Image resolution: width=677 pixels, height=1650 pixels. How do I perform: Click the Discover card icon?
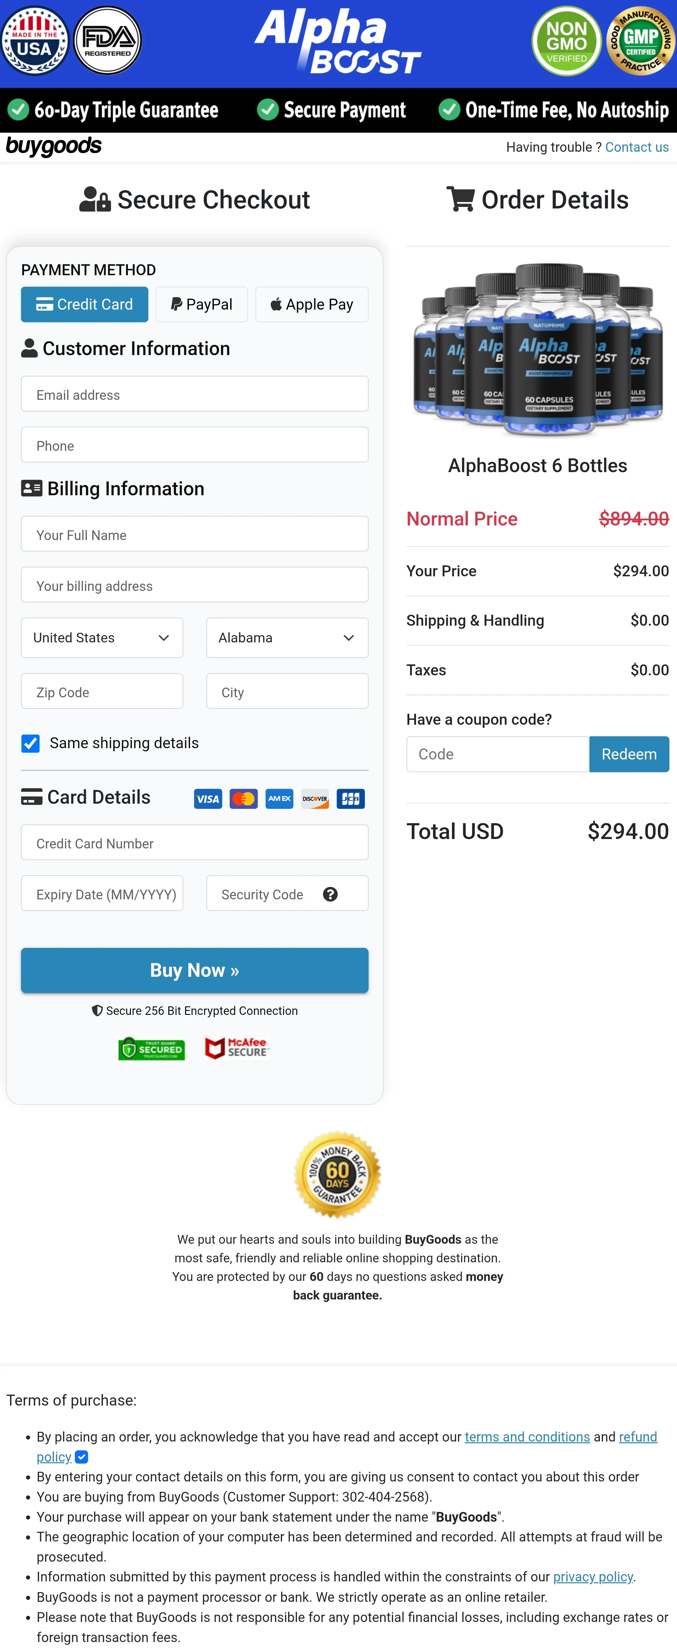pyautogui.click(x=315, y=799)
